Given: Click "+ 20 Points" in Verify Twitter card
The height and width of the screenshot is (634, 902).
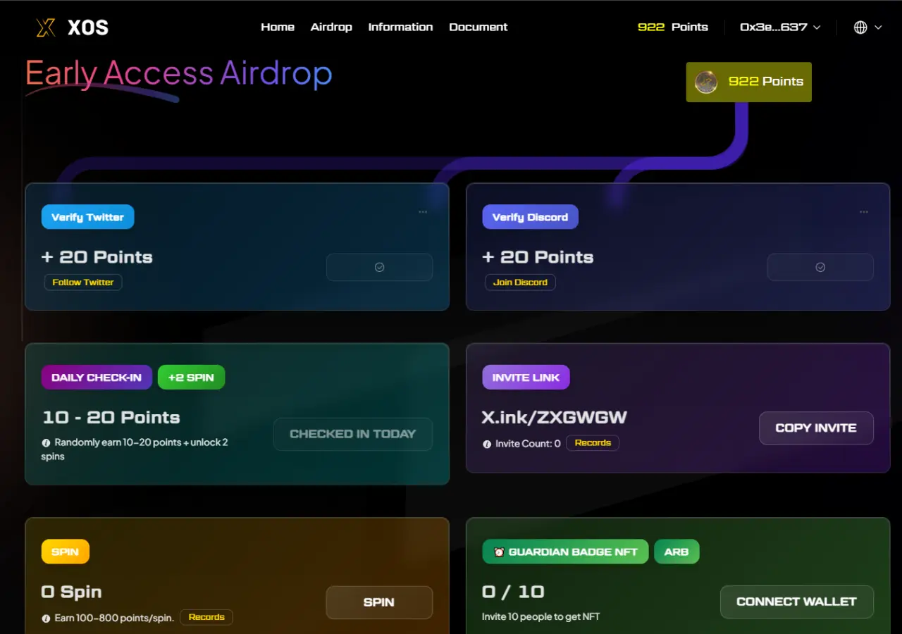Looking at the screenshot, I should [97, 257].
